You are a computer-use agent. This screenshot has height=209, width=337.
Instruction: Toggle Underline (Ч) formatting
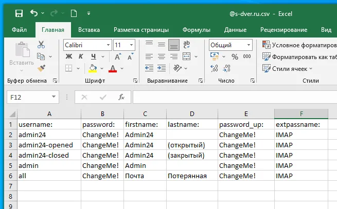[x=93, y=56]
